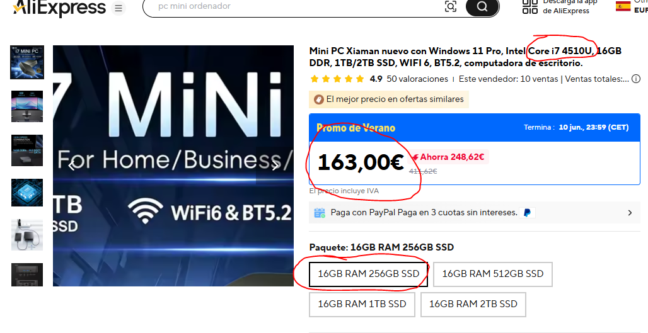Viewport: 648px width, 333px height.
Task: Select the 16GB RAM 1TB SSD option
Action: 362,305
